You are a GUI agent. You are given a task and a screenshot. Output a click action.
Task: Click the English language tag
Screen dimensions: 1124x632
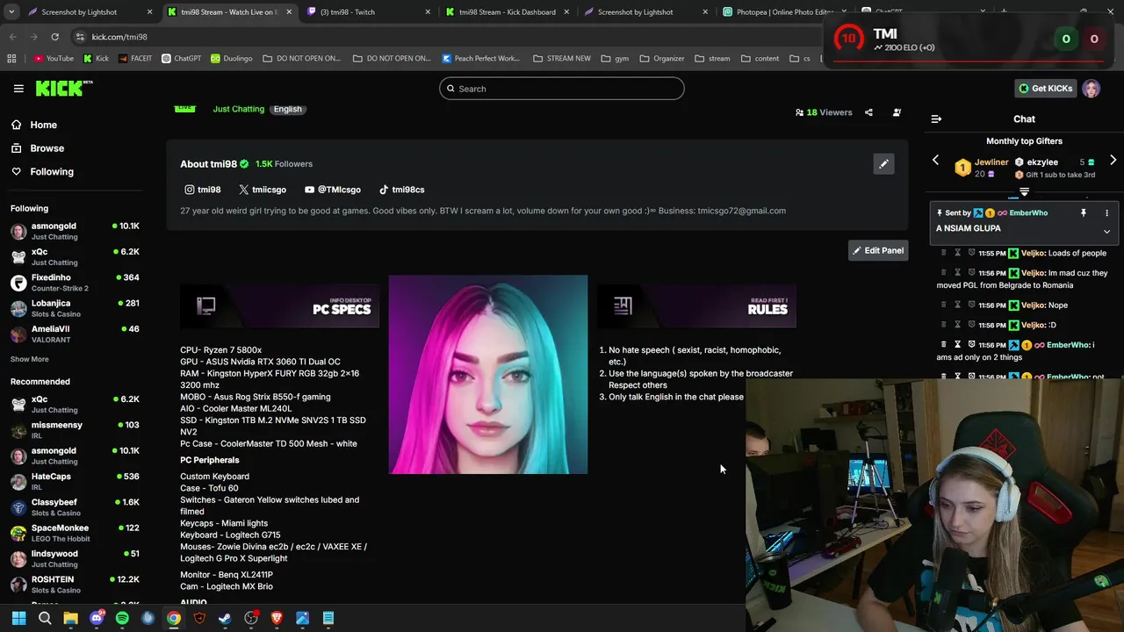coord(287,109)
